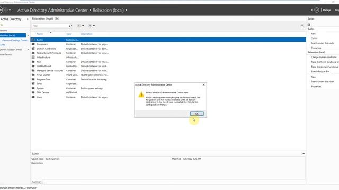Image resolution: width=339 pixels, height=190 pixels.
Task: Open the Summary tab in preview pane
Action: 37,182
